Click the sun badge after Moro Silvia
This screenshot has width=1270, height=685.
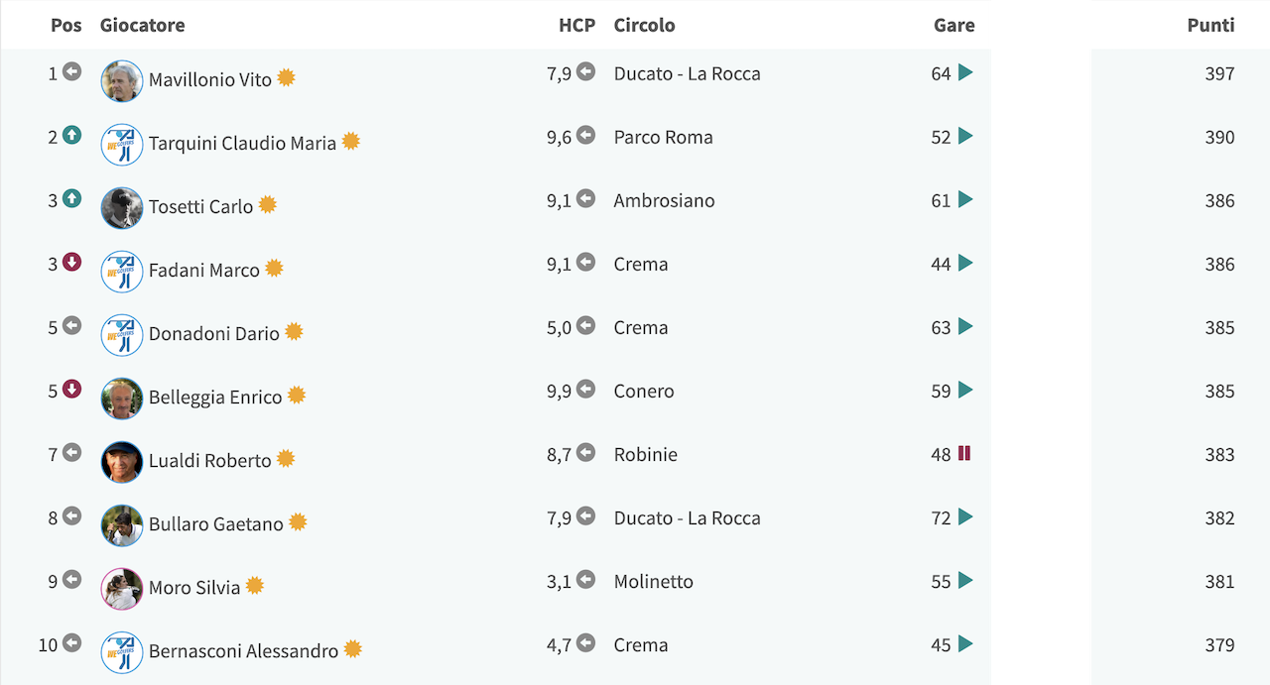click(255, 585)
